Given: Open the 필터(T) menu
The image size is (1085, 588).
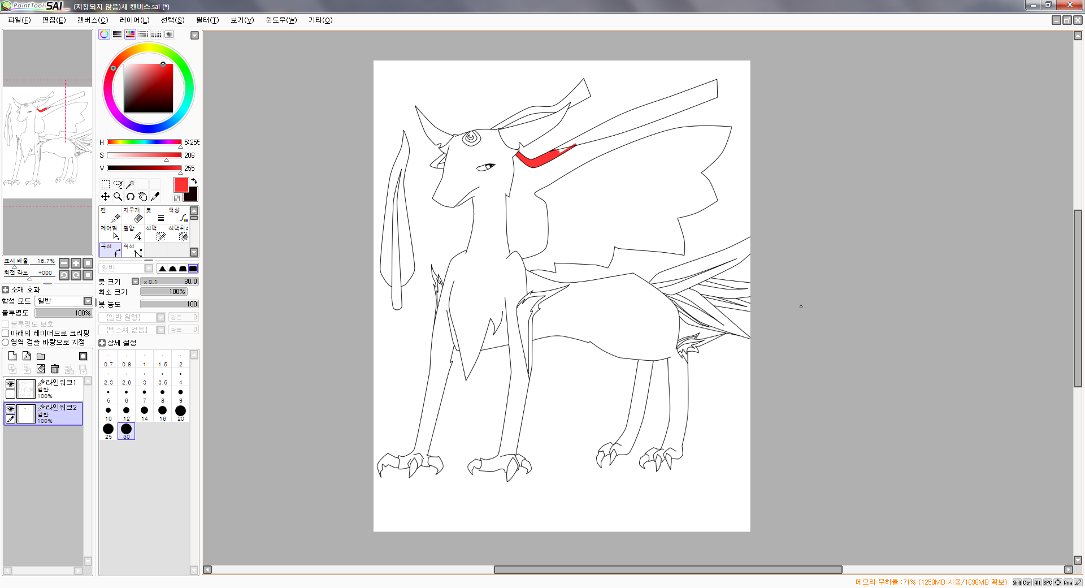Looking at the screenshot, I should (x=207, y=20).
